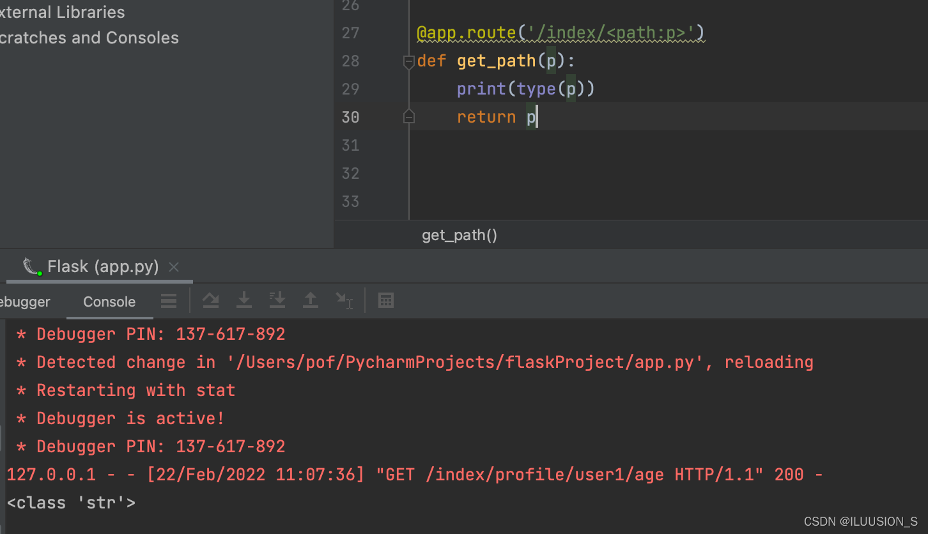Viewport: 928px width, 534px height.
Task: Click the Step Into My Code icon
Action: click(x=277, y=300)
